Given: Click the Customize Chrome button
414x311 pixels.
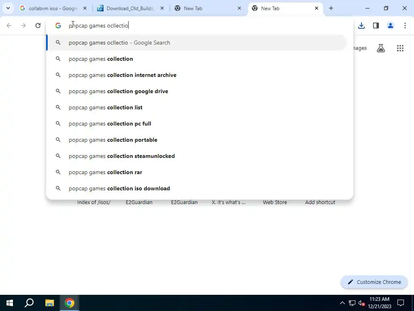Looking at the screenshot, I should [x=374, y=282].
